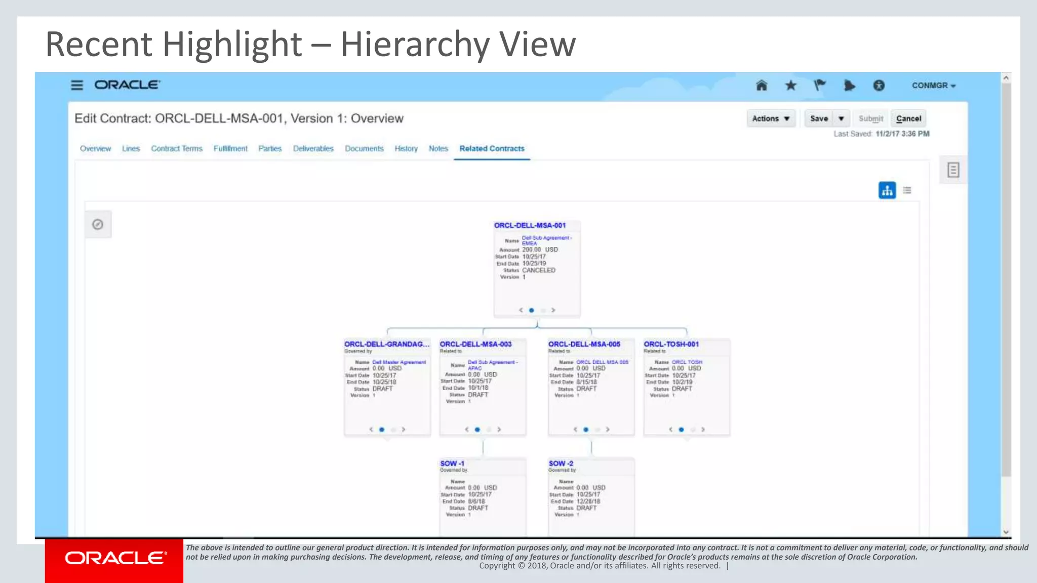Open the Actions dropdown menu
1037x583 pixels.
tap(771, 118)
